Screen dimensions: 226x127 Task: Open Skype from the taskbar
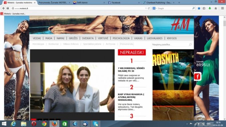(95, 124)
